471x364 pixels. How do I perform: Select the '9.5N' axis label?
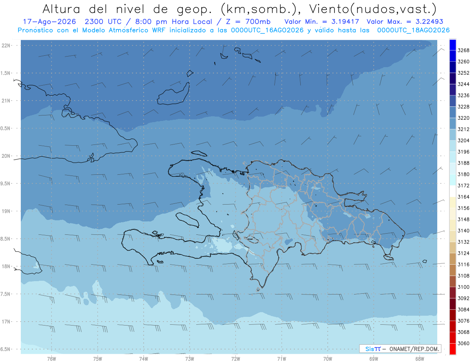pos(5,183)
